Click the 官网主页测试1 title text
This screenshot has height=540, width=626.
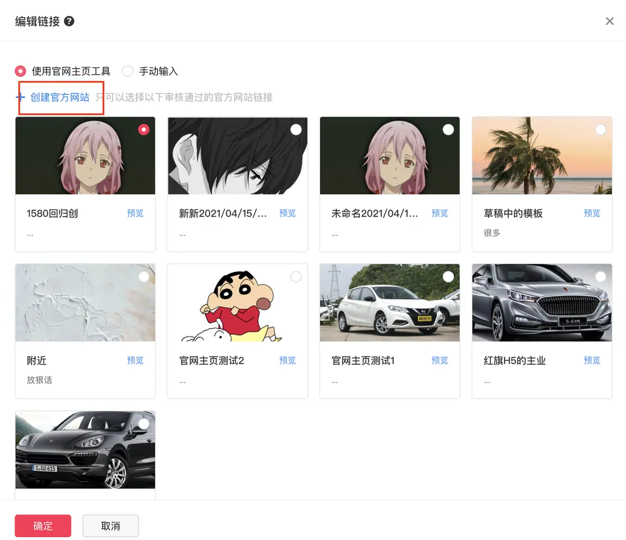click(363, 360)
